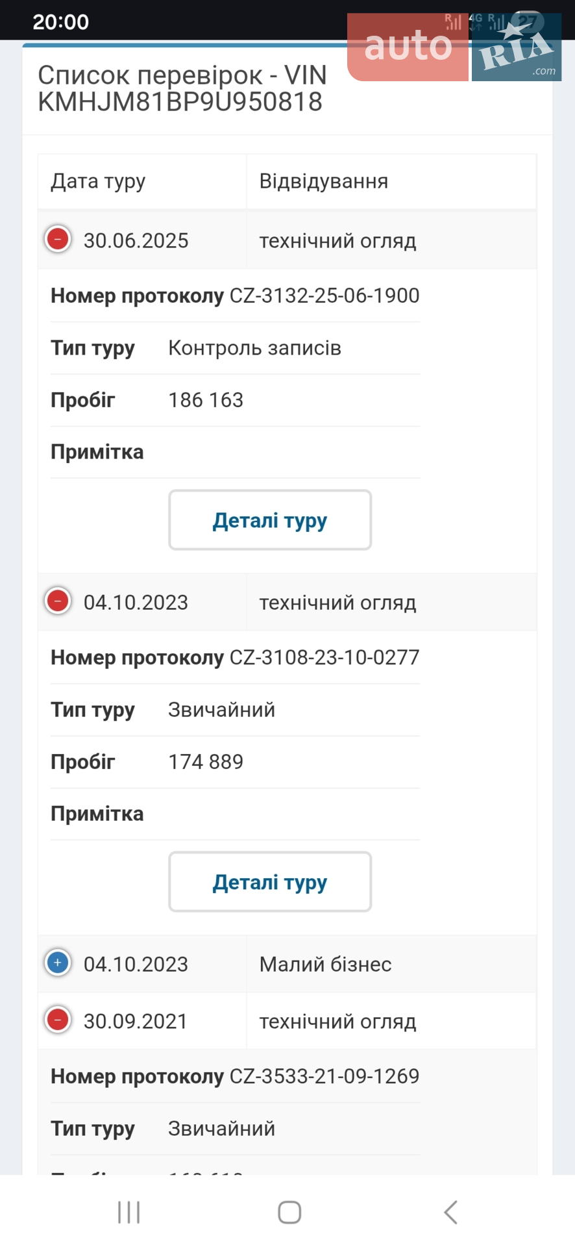Image resolution: width=575 pixels, height=1247 pixels.
Task: Select the Відвідування column header
Action: pos(324,181)
